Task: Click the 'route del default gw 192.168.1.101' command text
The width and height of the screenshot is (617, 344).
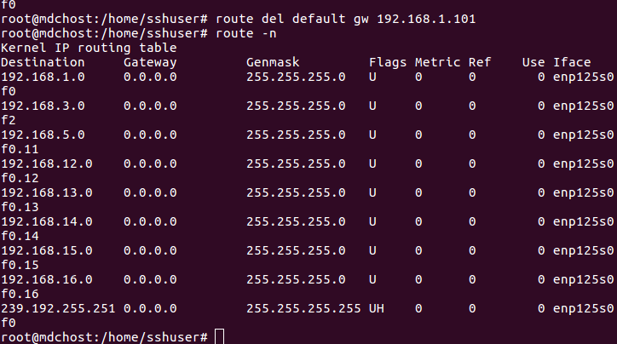Action: point(345,19)
